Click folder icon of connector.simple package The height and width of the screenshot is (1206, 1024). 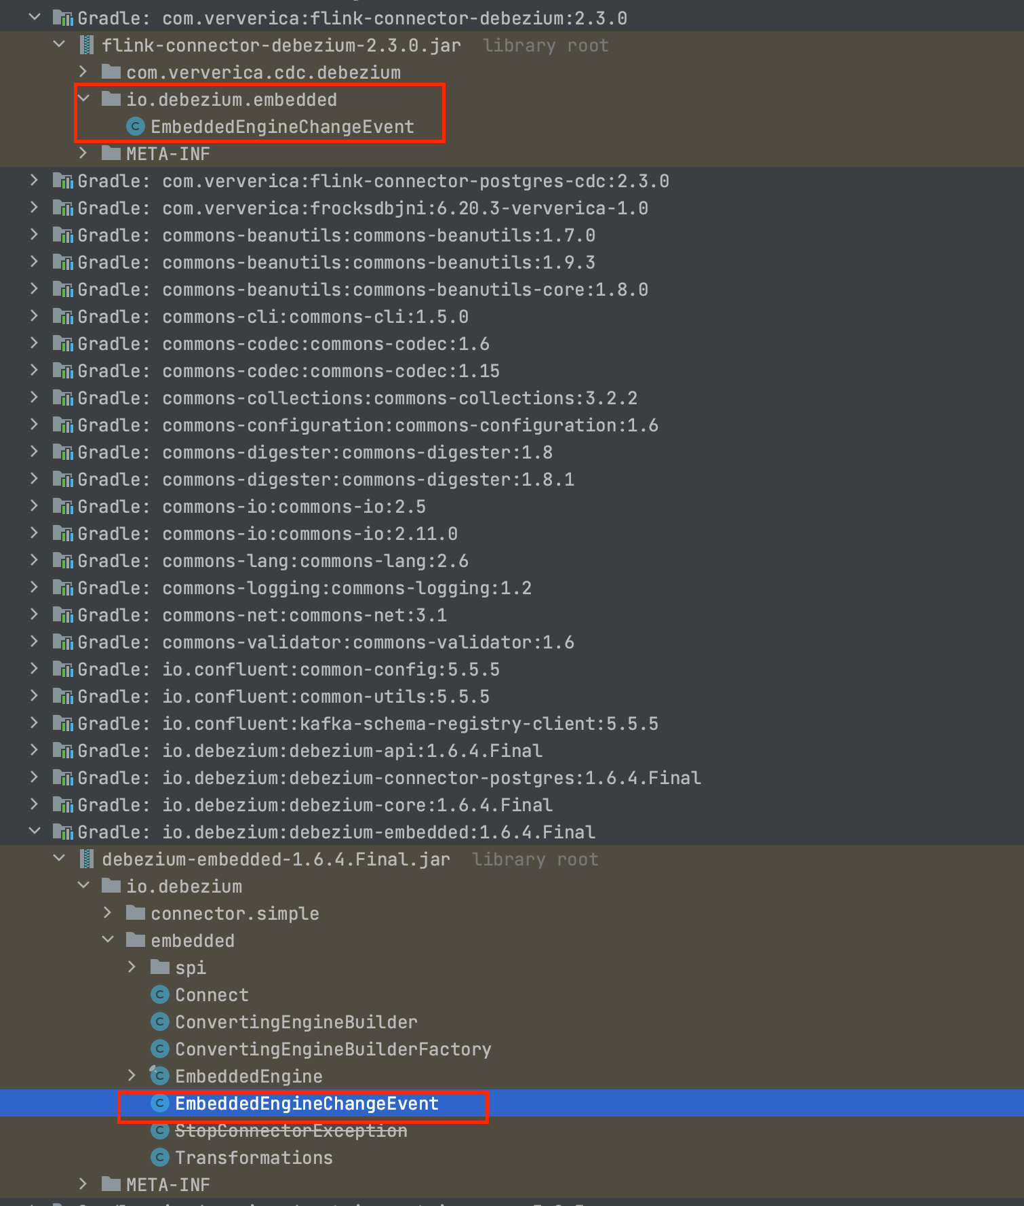136,913
